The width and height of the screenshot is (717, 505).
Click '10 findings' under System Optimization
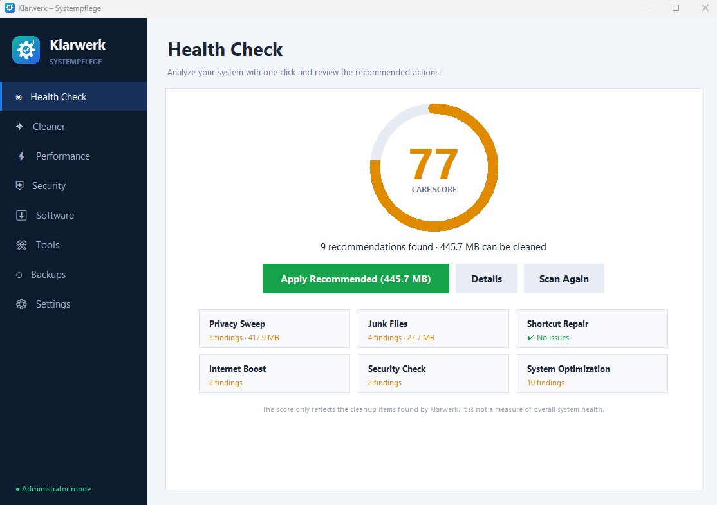click(546, 383)
